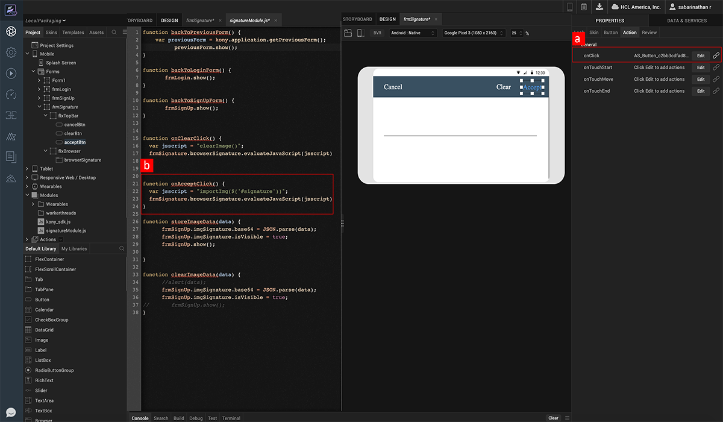Open the chat bubble icon at bottom left

(x=11, y=413)
